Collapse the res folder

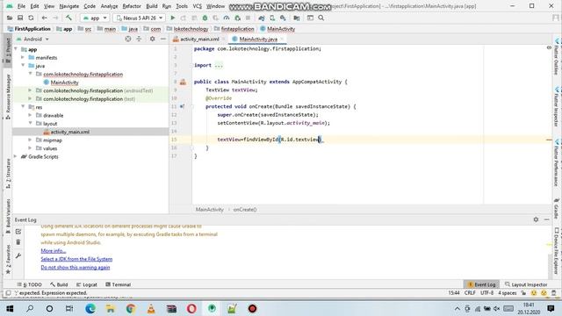click(x=23, y=107)
